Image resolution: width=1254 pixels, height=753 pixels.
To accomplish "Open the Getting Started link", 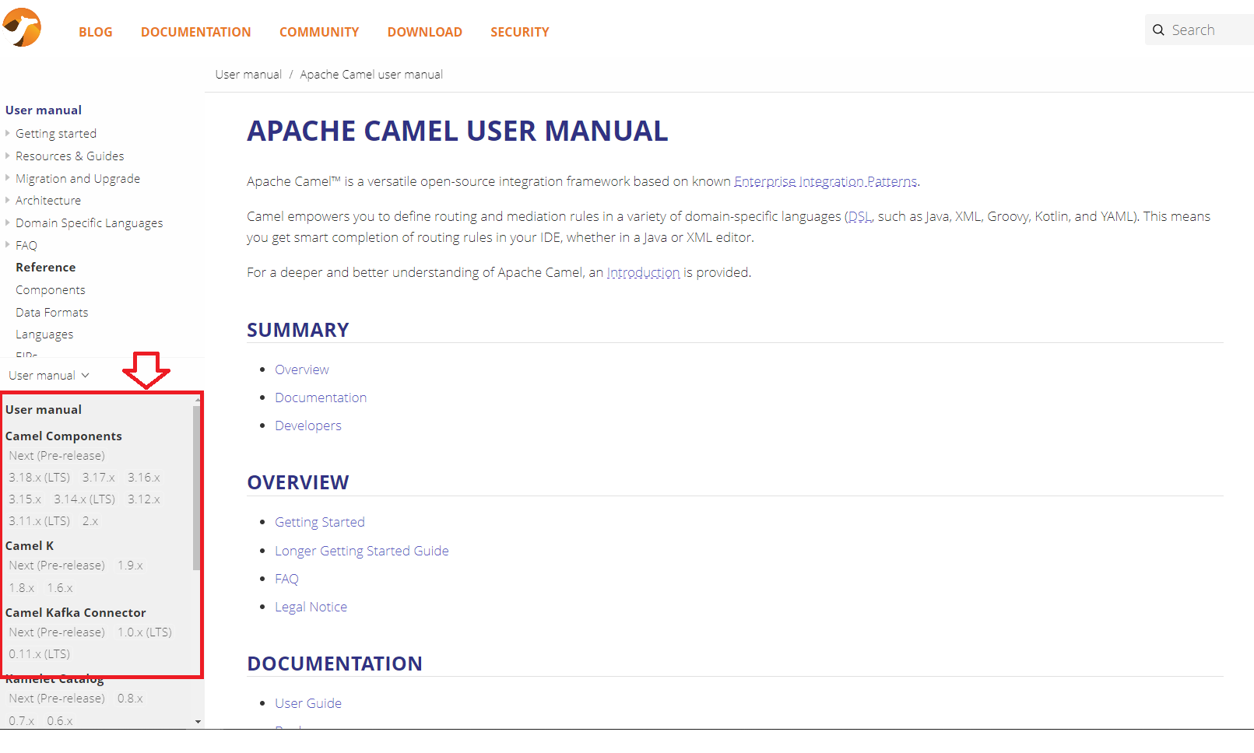I will pos(320,522).
